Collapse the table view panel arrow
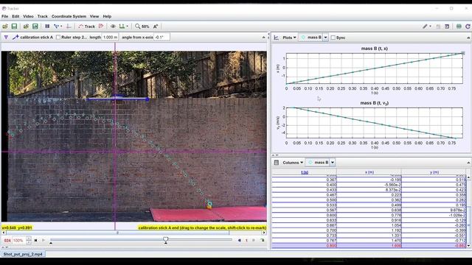 pos(468,163)
